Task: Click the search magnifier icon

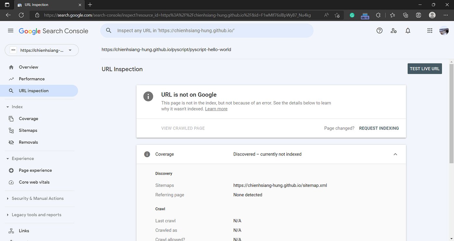Action: coord(109,30)
